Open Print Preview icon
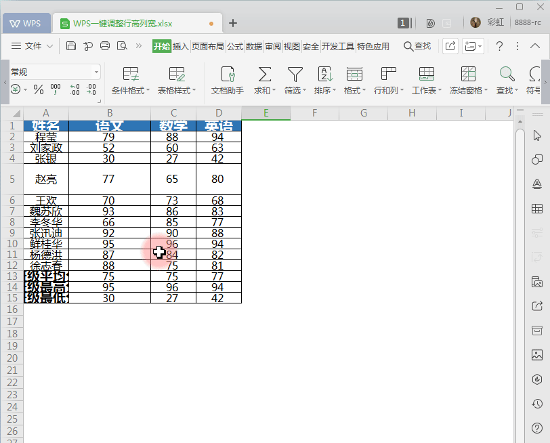550x443 pixels. coord(122,46)
